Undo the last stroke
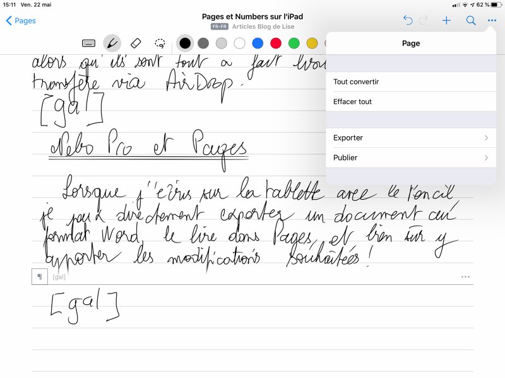This screenshot has width=505, height=378. [x=408, y=21]
